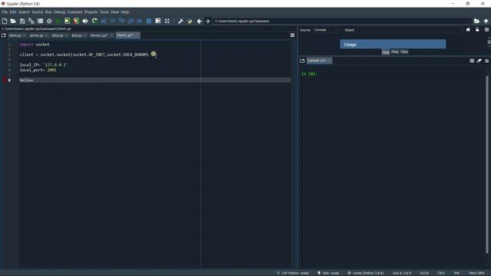Click Kite ready status indicator
Image resolution: width=491 pixels, height=276 pixels.
pyautogui.click(x=328, y=273)
